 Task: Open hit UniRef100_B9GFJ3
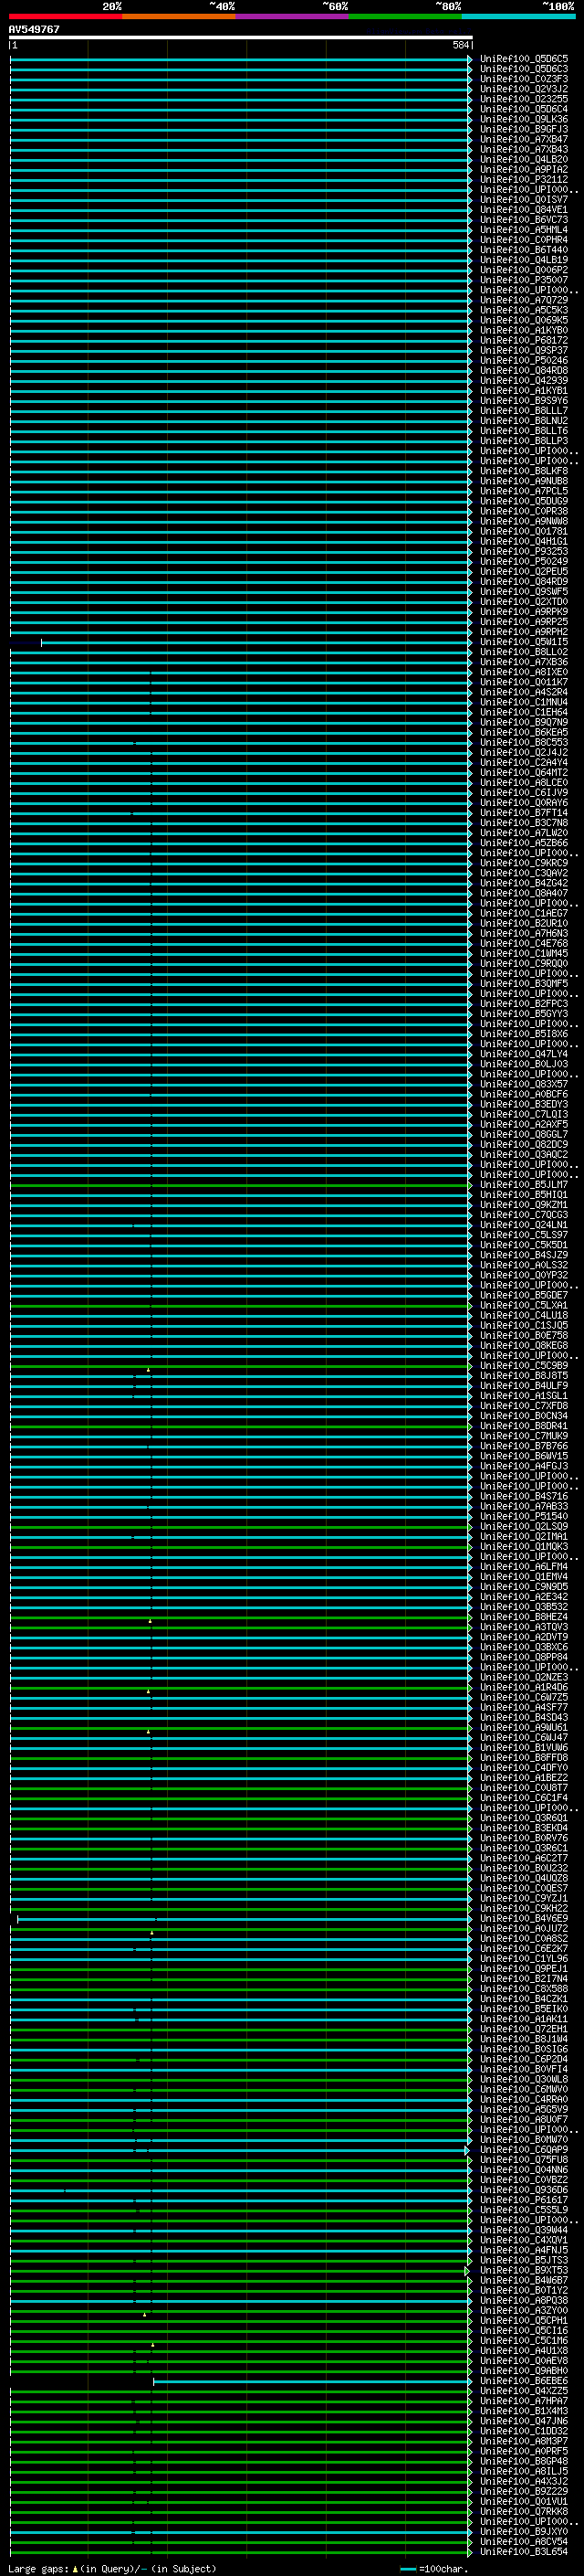(524, 129)
